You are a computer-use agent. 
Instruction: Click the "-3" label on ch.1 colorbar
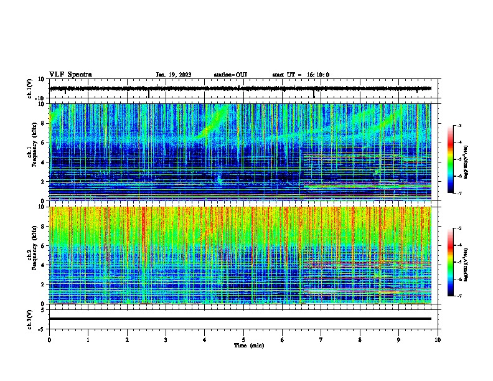[459, 126]
